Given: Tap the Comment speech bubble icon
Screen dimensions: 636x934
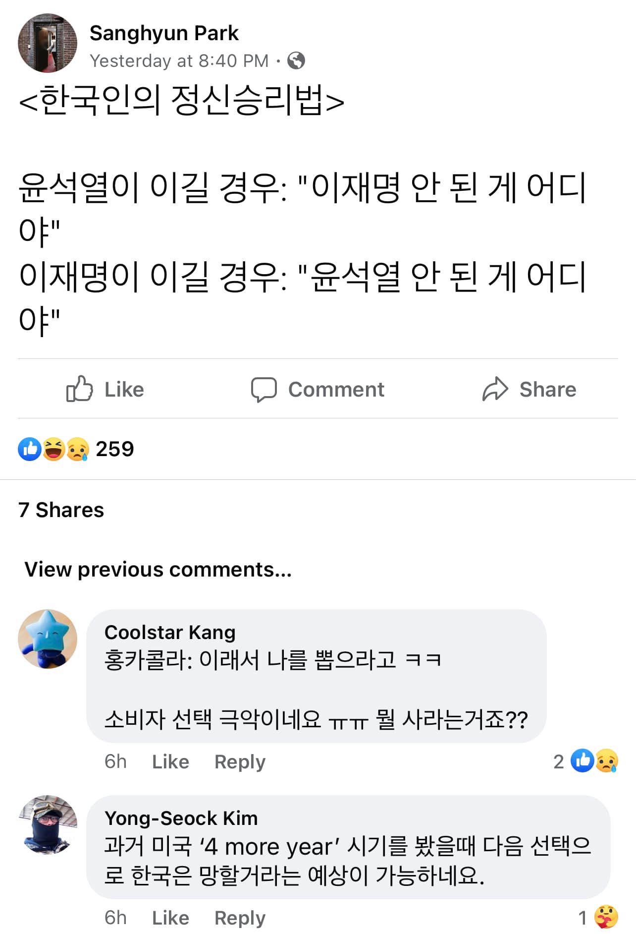Looking at the screenshot, I should 264,389.
